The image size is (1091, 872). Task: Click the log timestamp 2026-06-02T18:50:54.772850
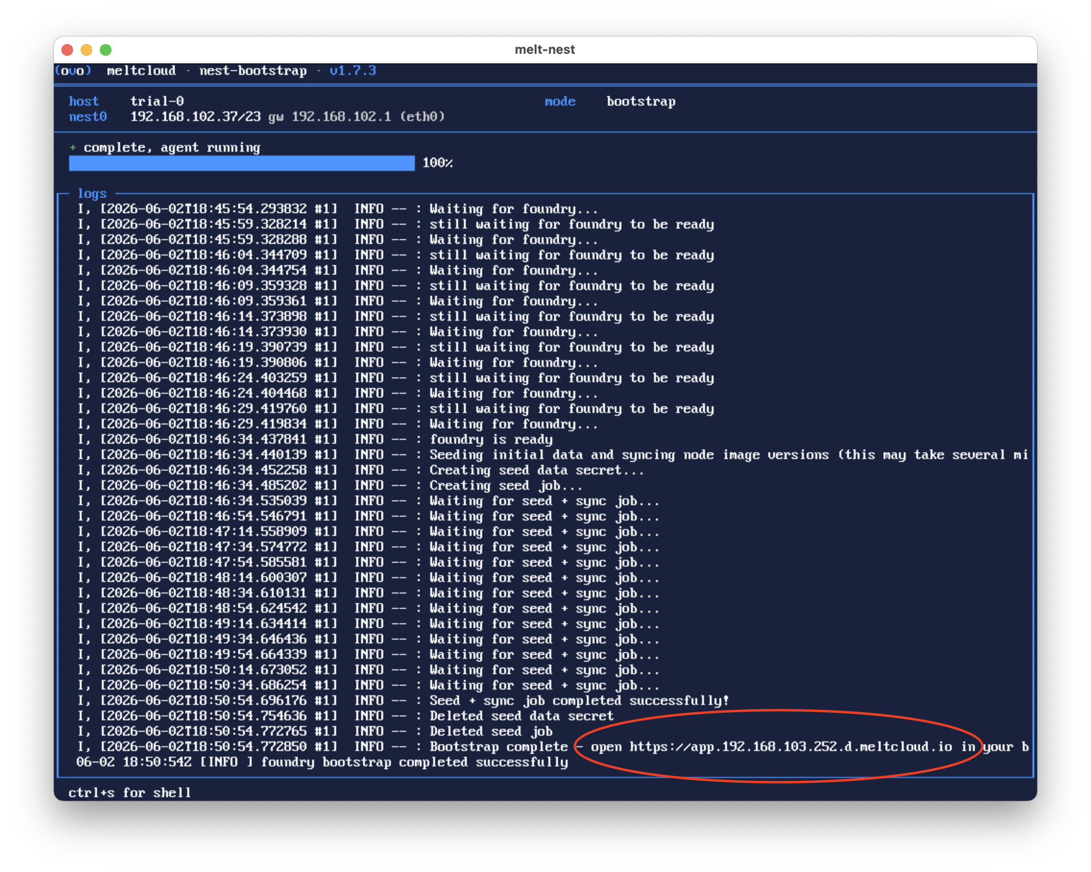click(207, 747)
